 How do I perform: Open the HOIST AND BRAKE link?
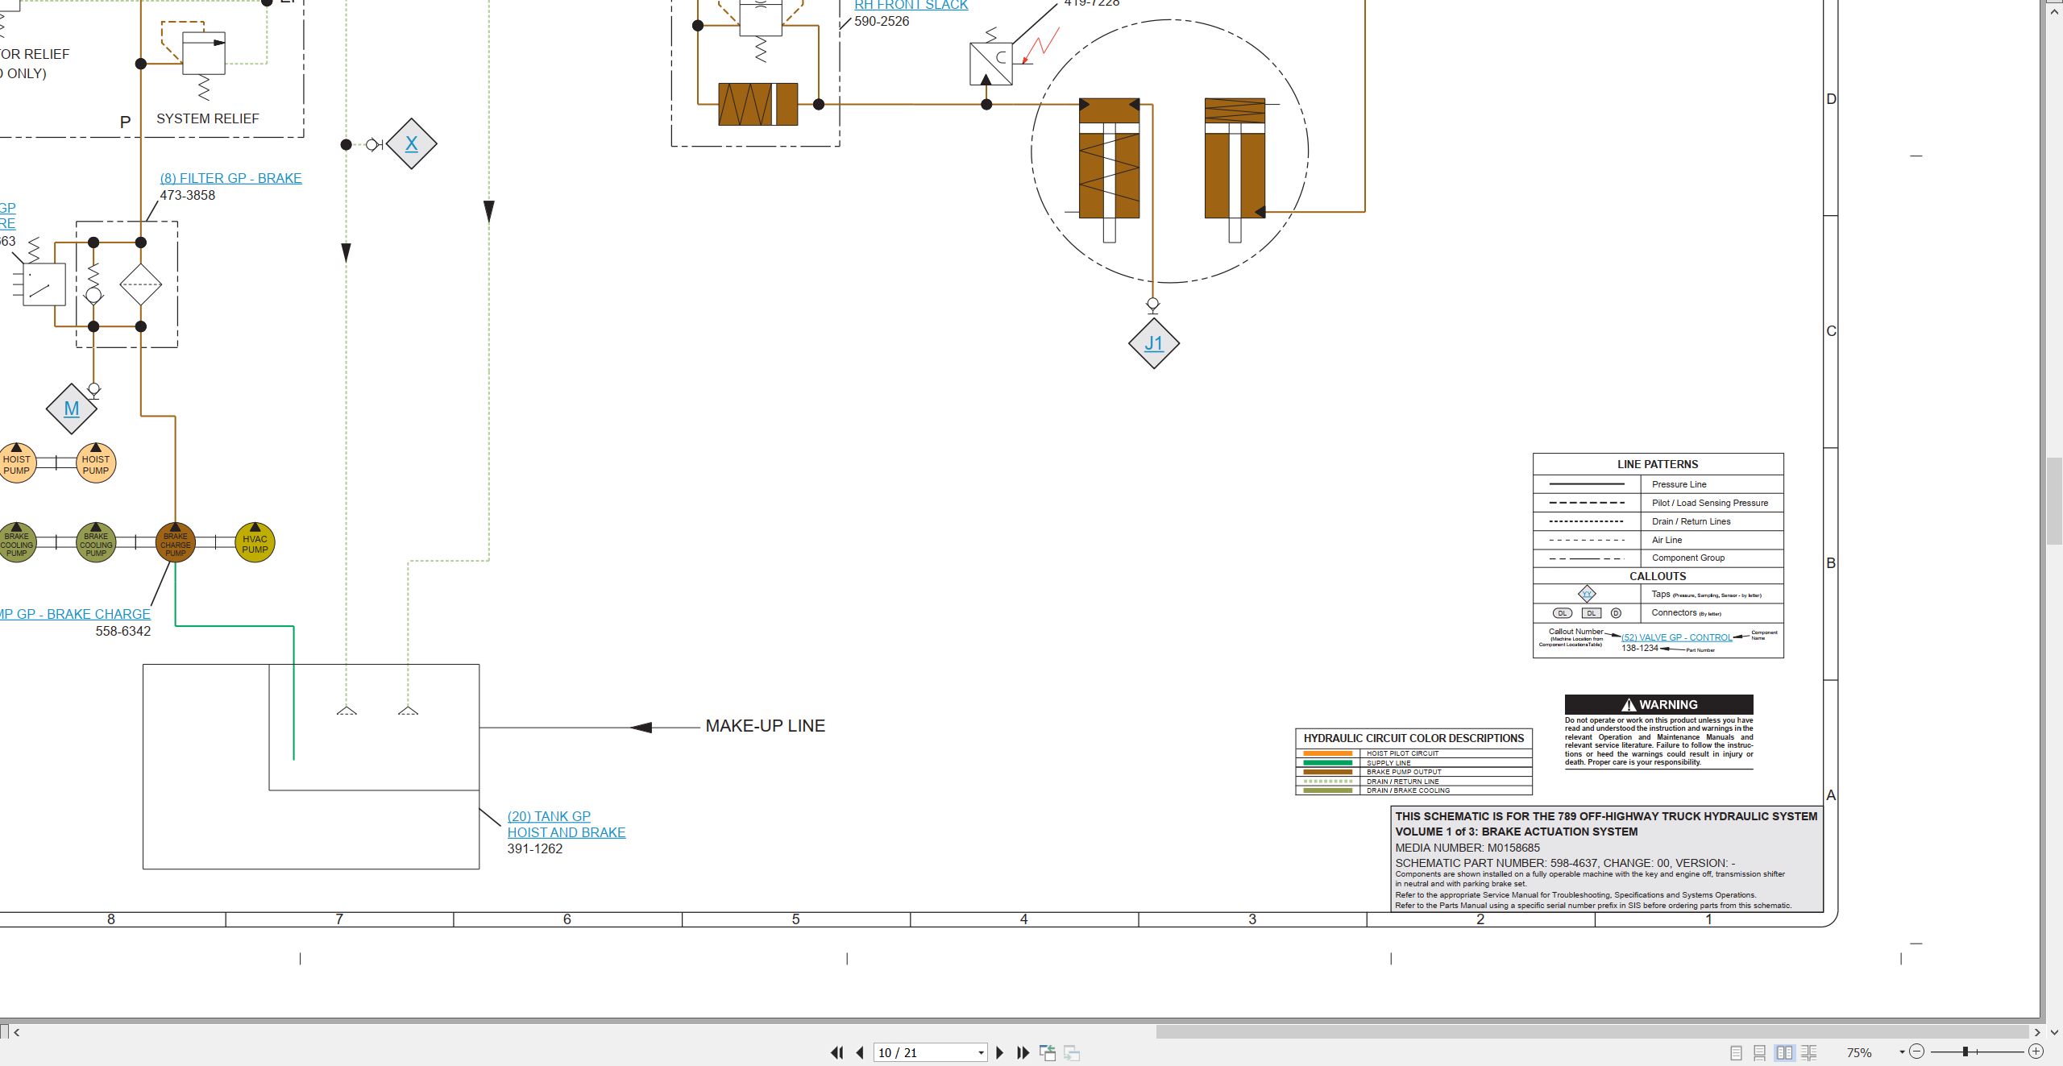[x=567, y=832]
